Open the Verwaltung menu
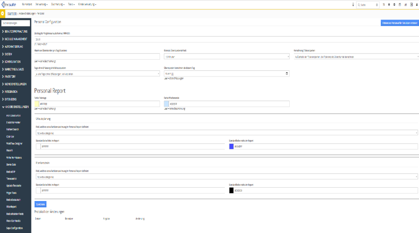419x233 pixels. coord(41,4)
